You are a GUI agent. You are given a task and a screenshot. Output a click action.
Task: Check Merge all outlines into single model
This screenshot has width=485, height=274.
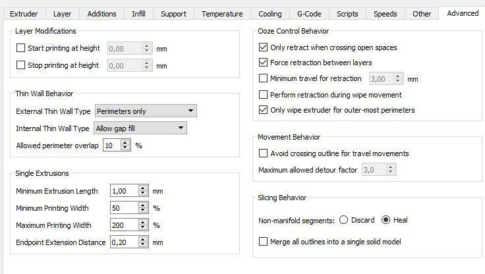264,242
